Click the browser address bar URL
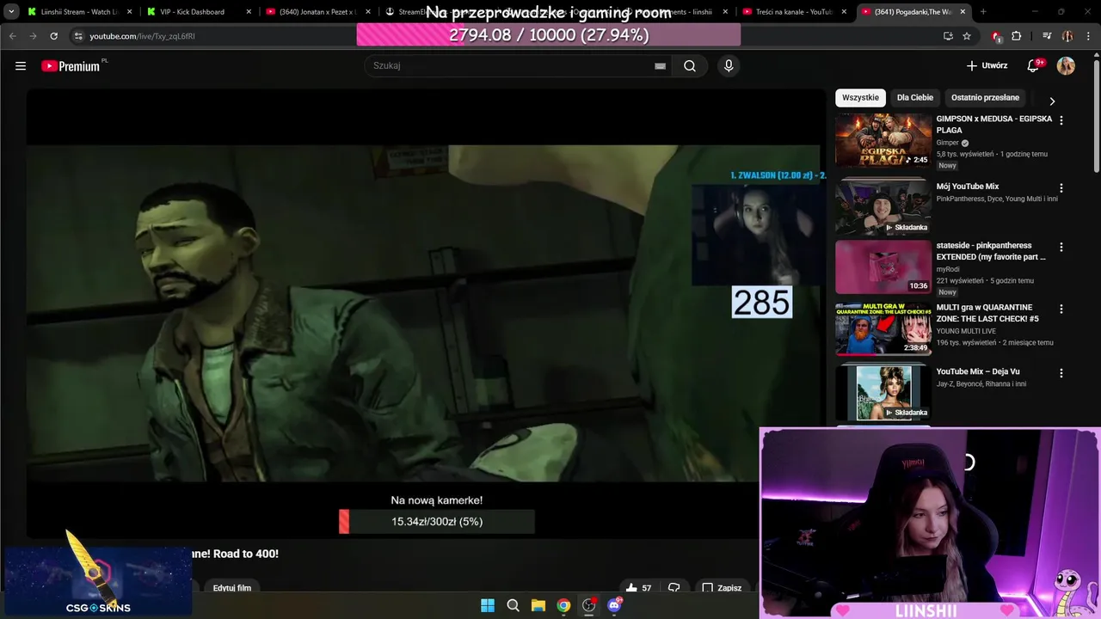This screenshot has height=619, width=1101. pos(142,36)
